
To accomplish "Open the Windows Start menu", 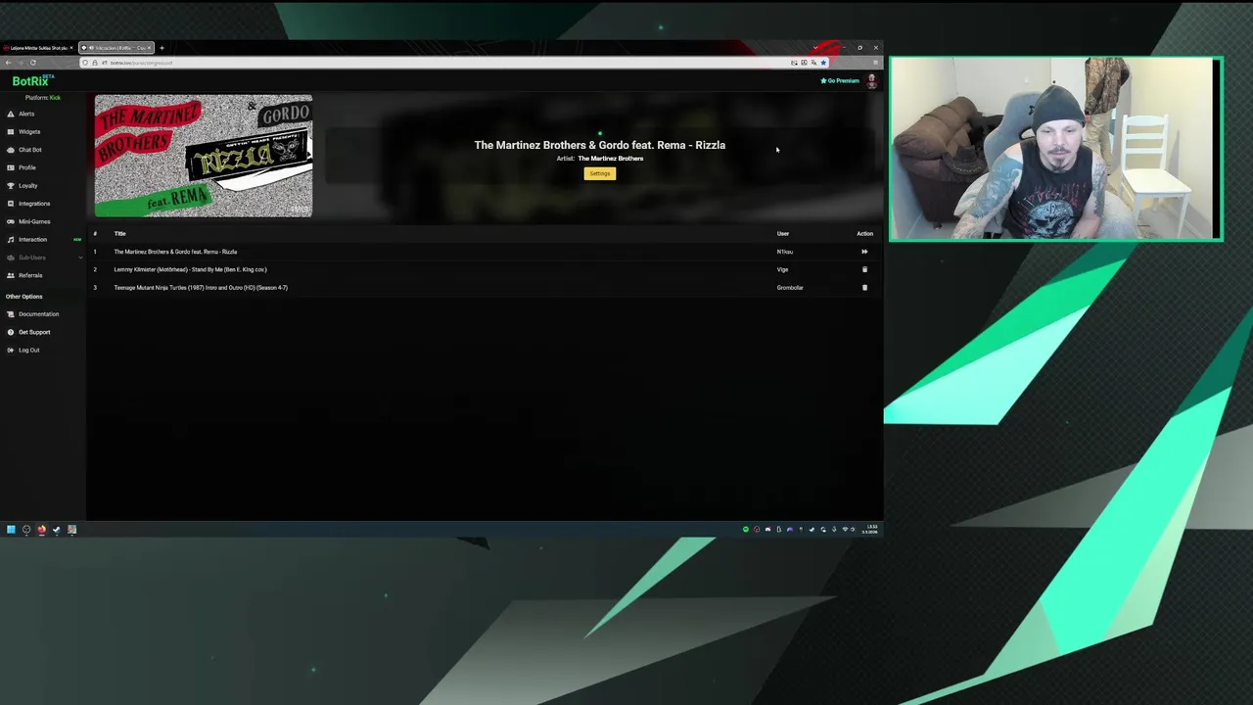I will (x=11, y=530).
